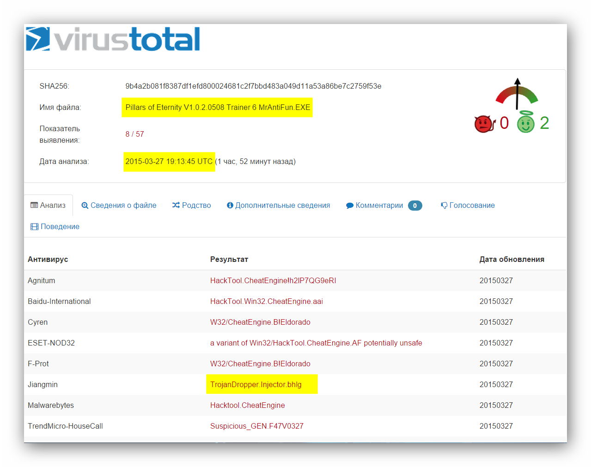Screen dimensions: 591x467
Task: Switch to the Родство tab
Action: click(191, 205)
